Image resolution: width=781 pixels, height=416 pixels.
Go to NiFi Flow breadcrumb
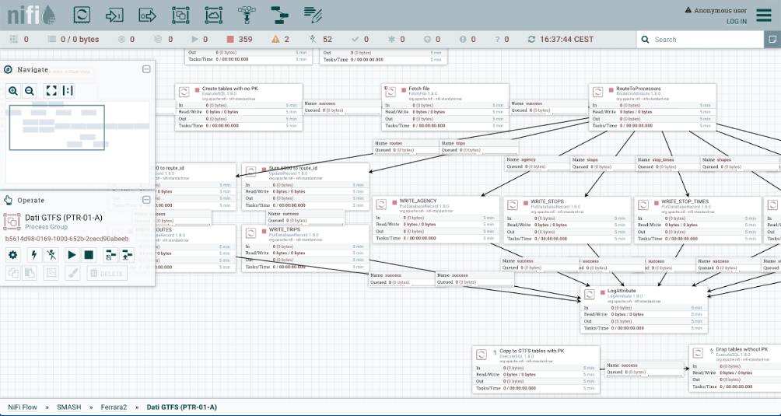click(x=23, y=407)
